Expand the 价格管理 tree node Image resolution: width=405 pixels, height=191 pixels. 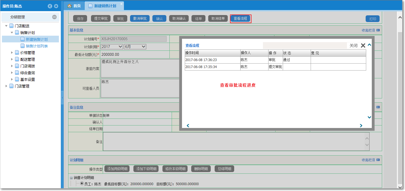[x=12, y=53]
